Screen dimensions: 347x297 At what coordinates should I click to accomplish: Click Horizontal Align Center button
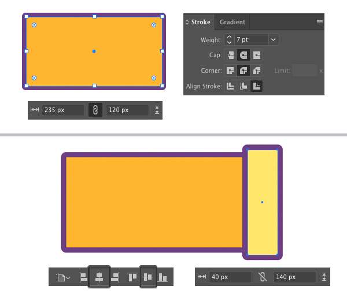[99, 277]
